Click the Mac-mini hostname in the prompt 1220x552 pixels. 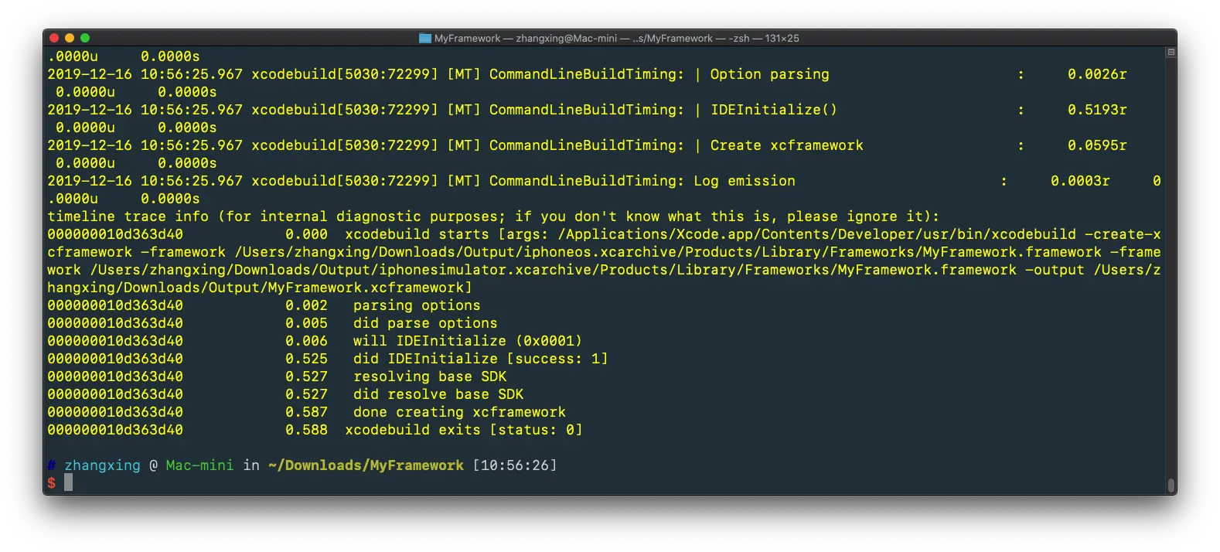pyautogui.click(x=199, y=465)
